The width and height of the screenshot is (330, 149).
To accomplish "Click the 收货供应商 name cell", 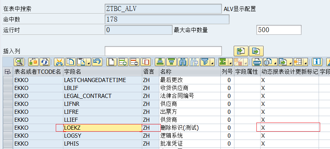I will [x=190, y=88].
